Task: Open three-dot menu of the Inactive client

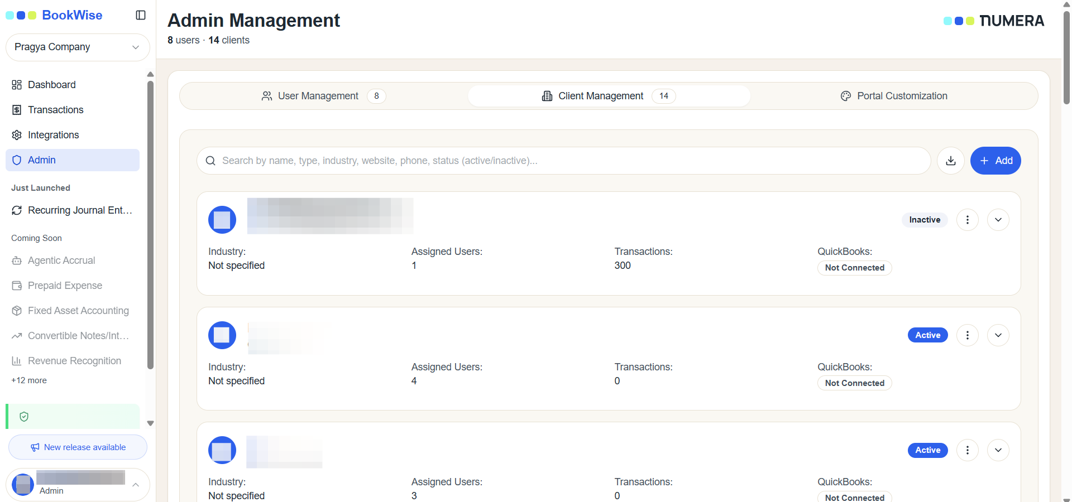Action: (x=968, y=220)
